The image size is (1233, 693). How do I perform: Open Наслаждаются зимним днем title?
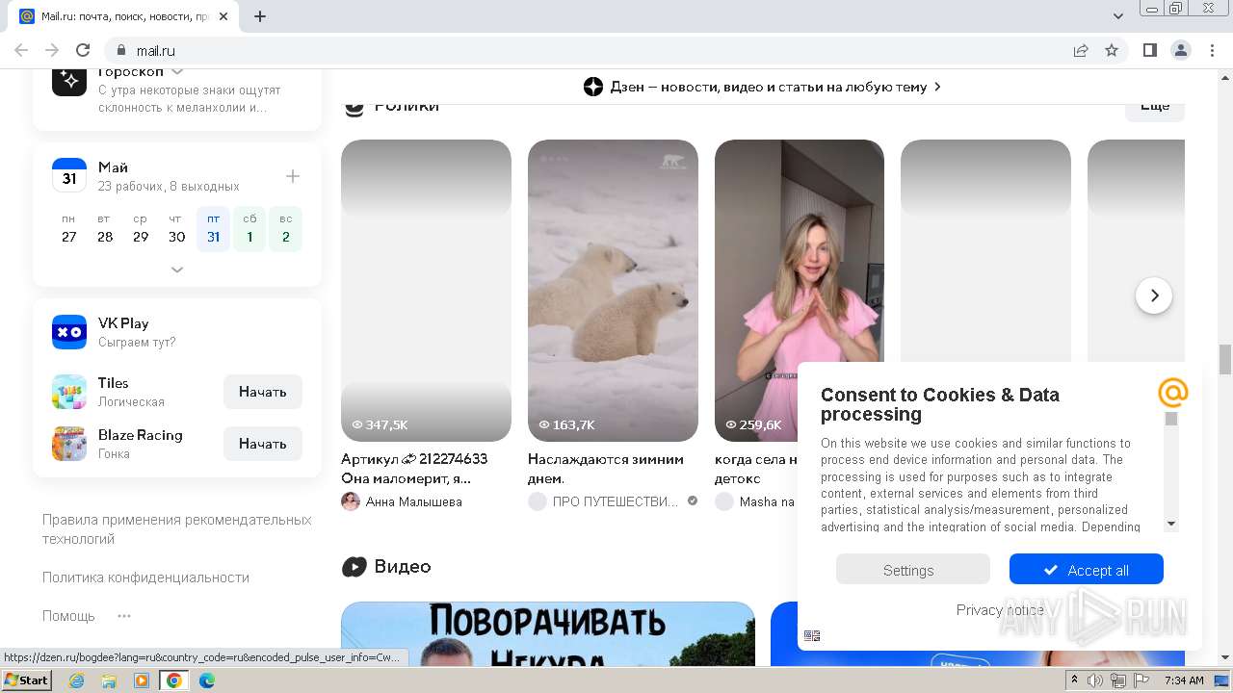pyautogui.click(x=606, y=469)
